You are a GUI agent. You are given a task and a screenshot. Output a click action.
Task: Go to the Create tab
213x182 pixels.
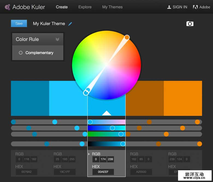(62, 7)
